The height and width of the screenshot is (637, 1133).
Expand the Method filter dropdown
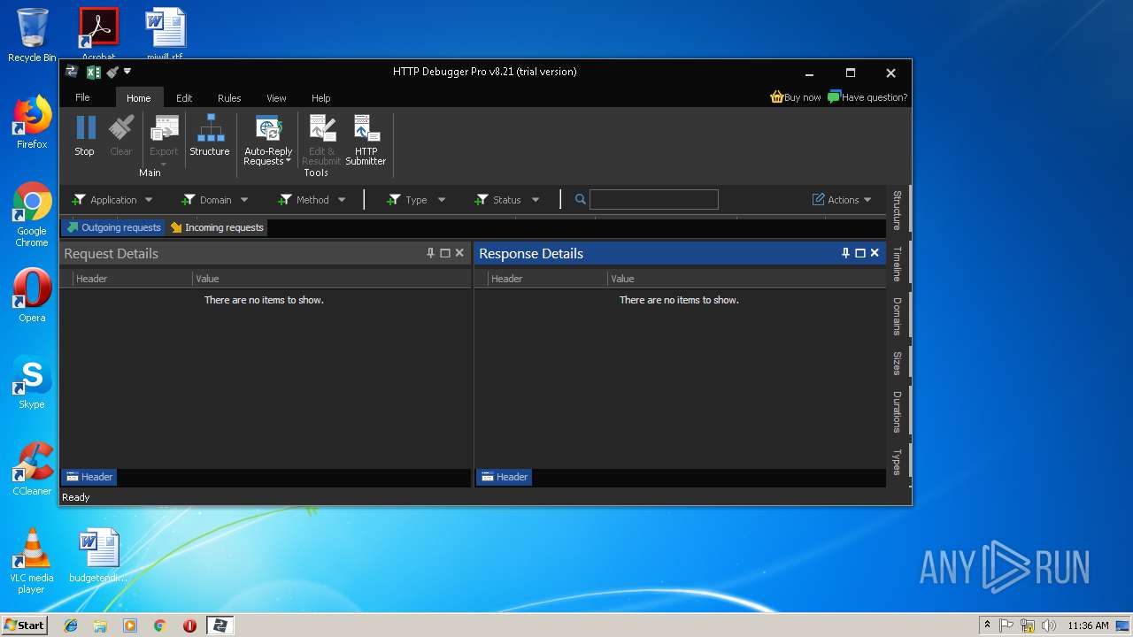(342, 200)
